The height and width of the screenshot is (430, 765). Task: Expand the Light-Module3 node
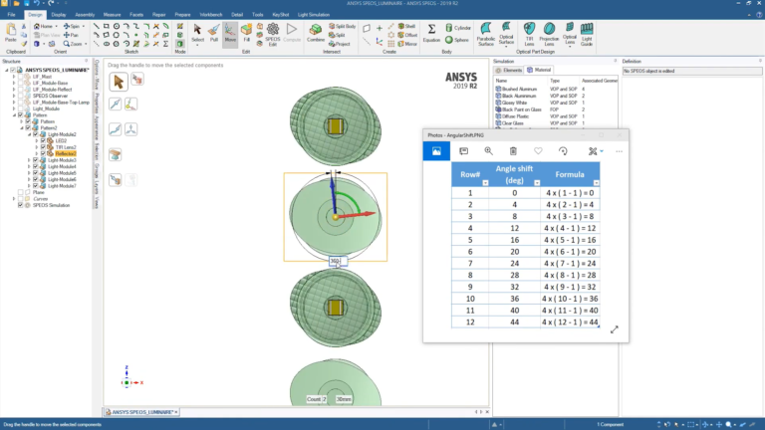(x=29, y=160)
